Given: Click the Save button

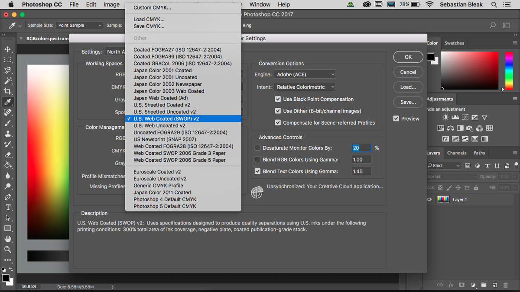Looking at the screenshot, I should 408,102.
